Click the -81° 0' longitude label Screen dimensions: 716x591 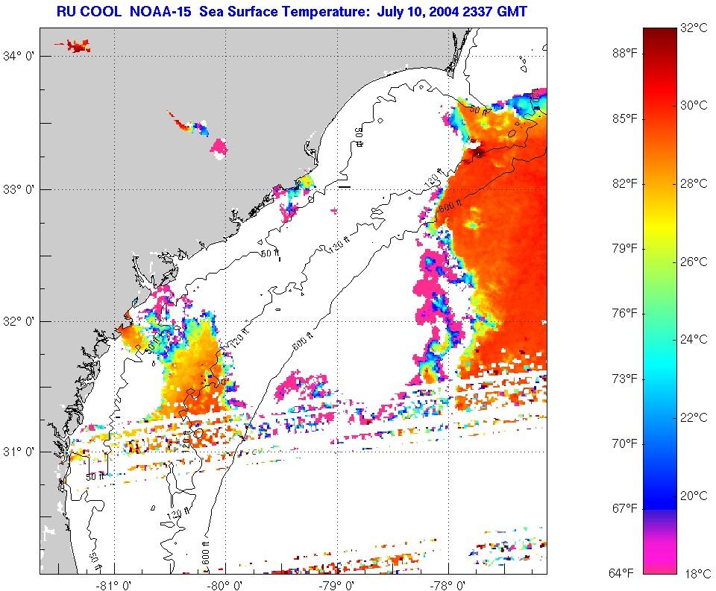[x=113, y=585]
